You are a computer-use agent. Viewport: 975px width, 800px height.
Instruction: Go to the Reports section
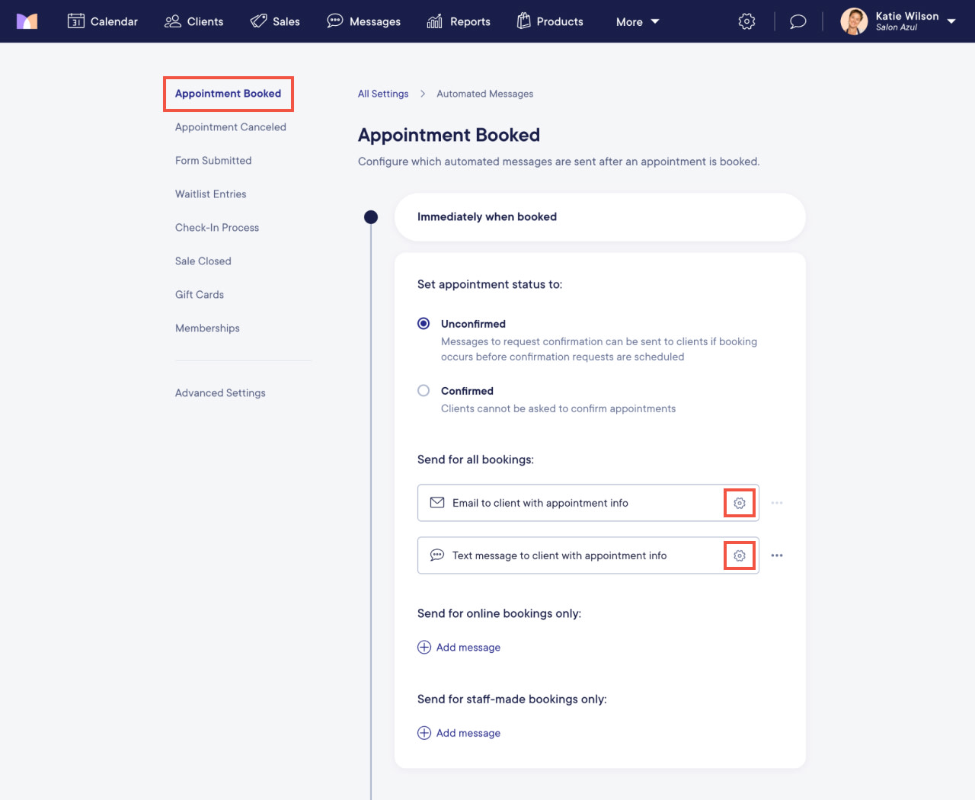(x=459, y=21)
